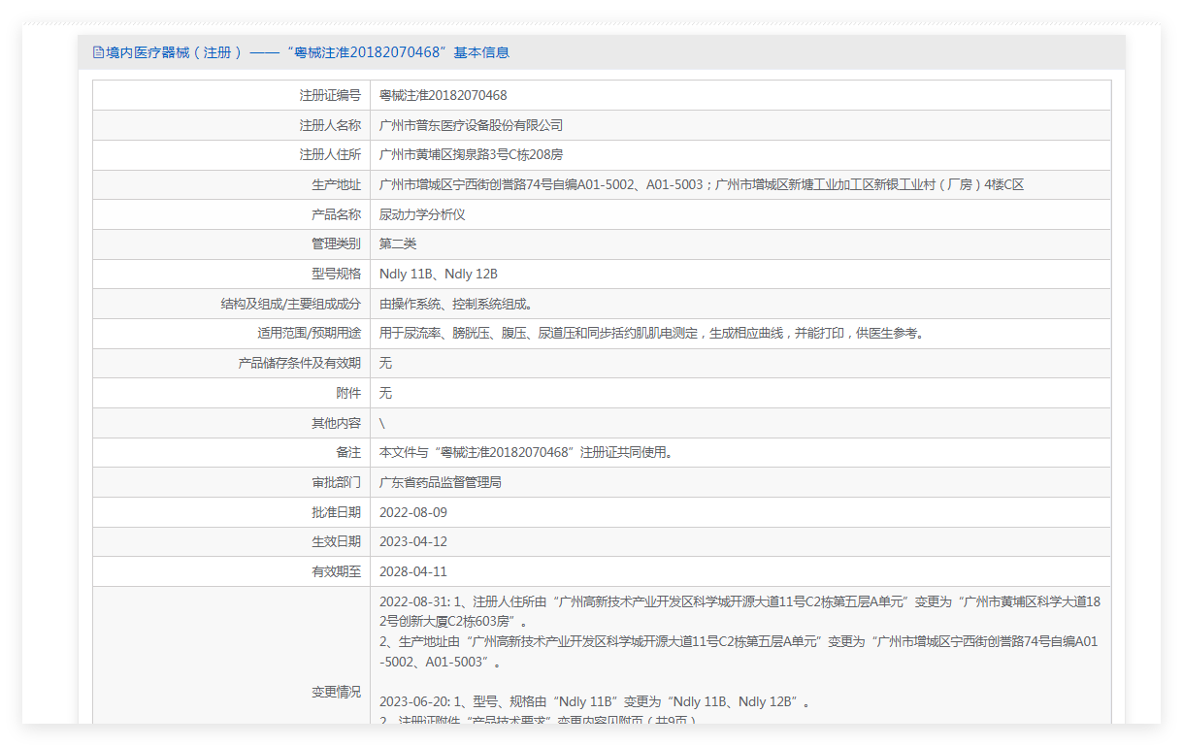Click the 变更情况 label
The height and width of the screenshot is (746, 1183).
tap(336, 692)
